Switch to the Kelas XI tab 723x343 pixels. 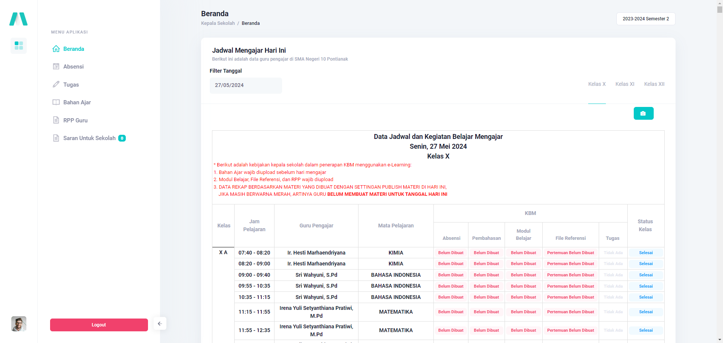(625, 84)
